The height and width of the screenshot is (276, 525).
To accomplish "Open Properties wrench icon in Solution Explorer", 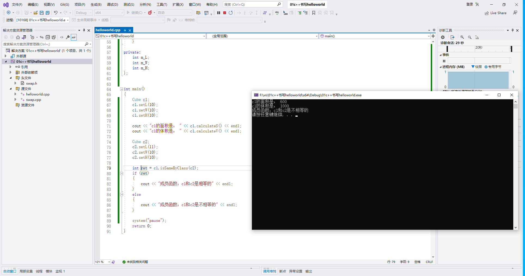I will pos(68,37).
